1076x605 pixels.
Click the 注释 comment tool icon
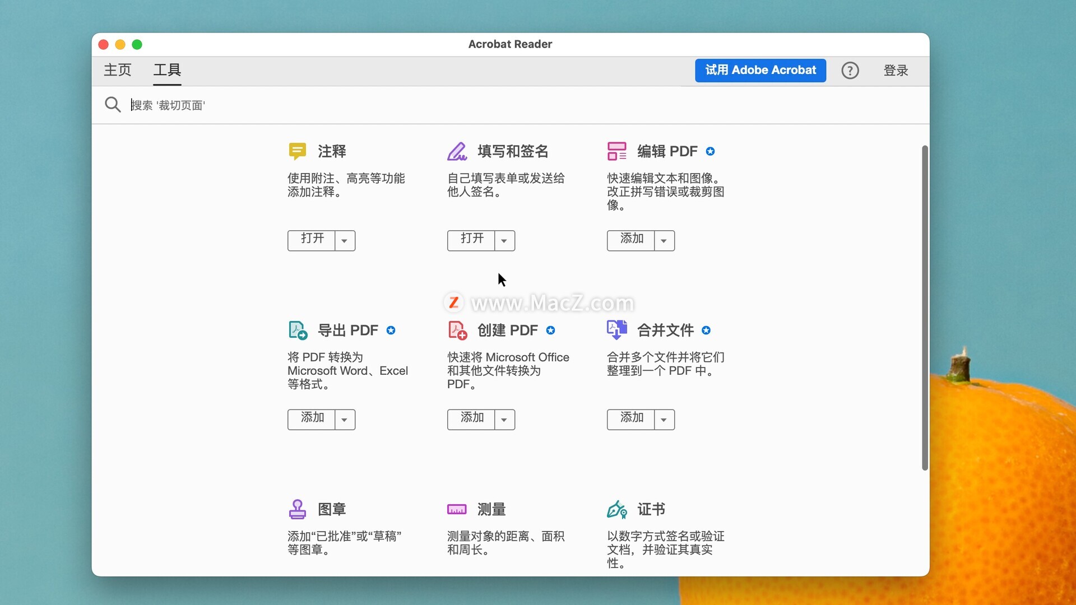pyautogui.click(x=297, y=151)
